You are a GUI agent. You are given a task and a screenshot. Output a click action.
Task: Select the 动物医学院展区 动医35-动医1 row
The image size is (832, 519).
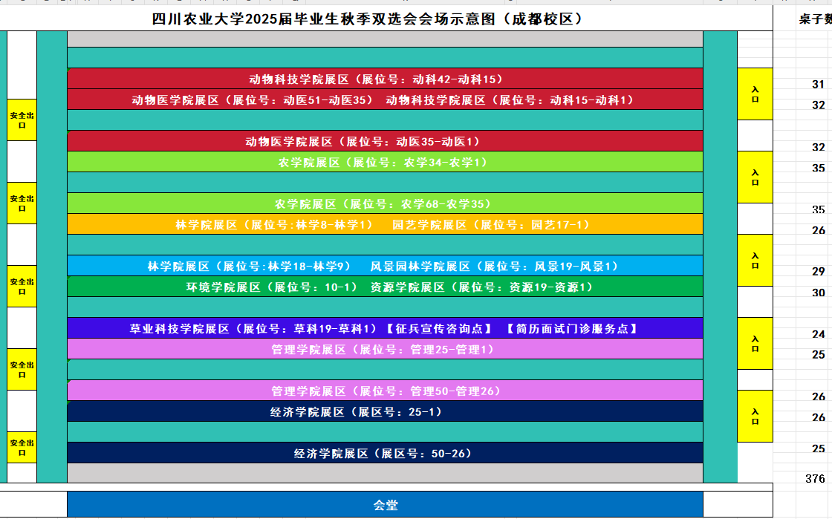(x=385, y=141)
